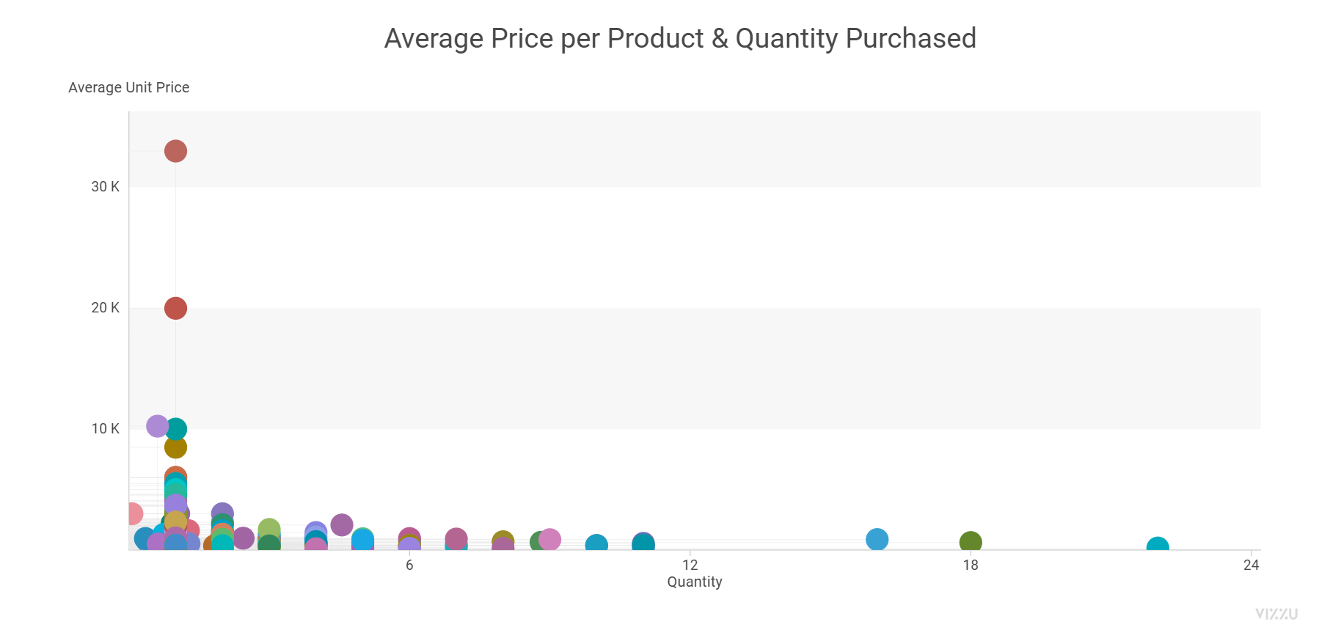Select the pink point on the y-axis
1341x630 pixels.
pyautogui.click(x=133, y=513)
